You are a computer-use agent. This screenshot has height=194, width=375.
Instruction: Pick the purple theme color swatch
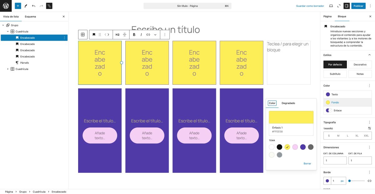click(303, 147)
